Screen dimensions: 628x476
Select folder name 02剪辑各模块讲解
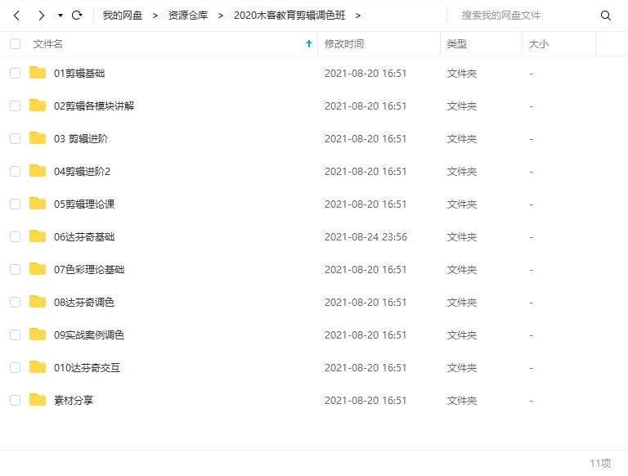[x=94, y=106]
